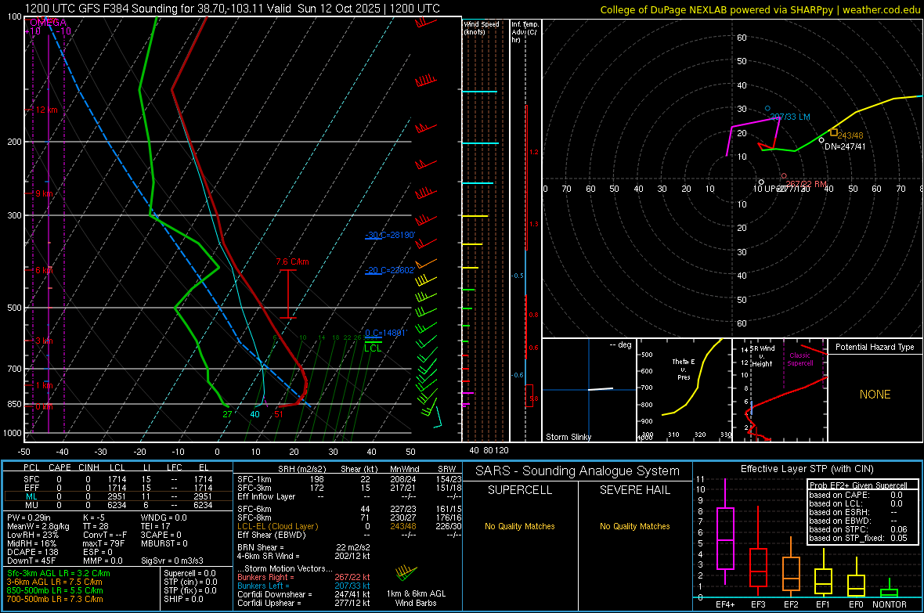Click the LCL-EL (Cloud Layer) row

(x=349, y=526)
